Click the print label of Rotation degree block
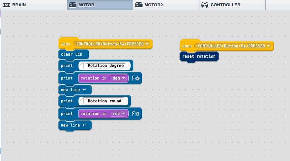Viewport: 290px width, 161px height. (x=67, y=66)
